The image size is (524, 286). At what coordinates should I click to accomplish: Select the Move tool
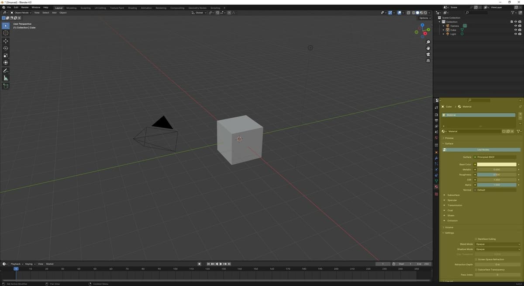point(6,41)
